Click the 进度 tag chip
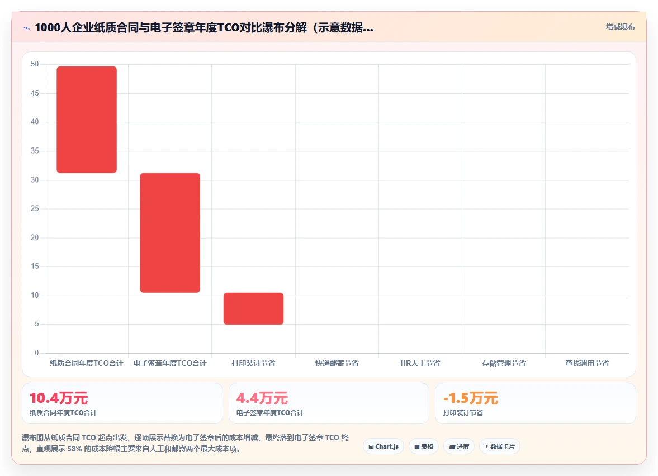The width and height of the screenshot is (658, 476). (x=459, y=446)
